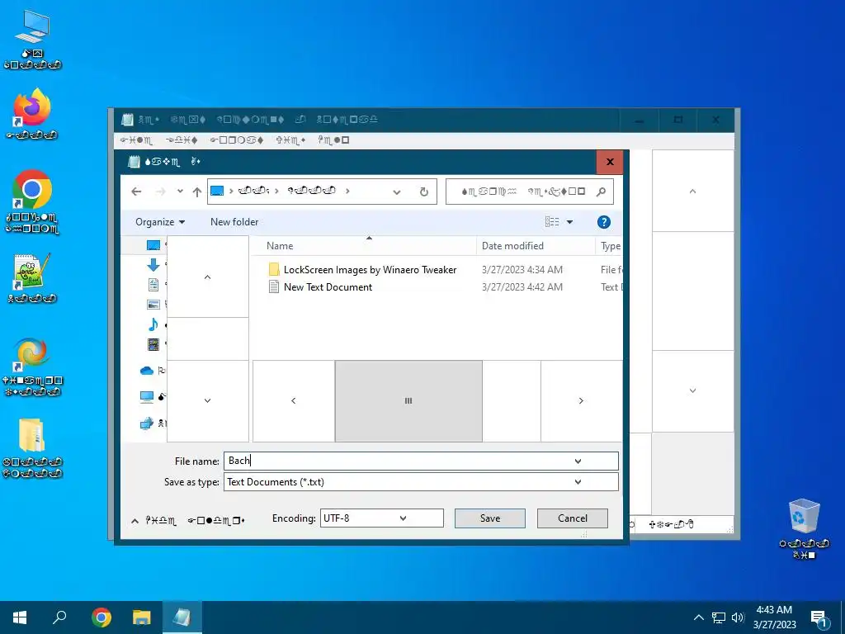Click the magnifier icon in the dialog search box
The width and height of the screenshot is (845, 634).
601,192
